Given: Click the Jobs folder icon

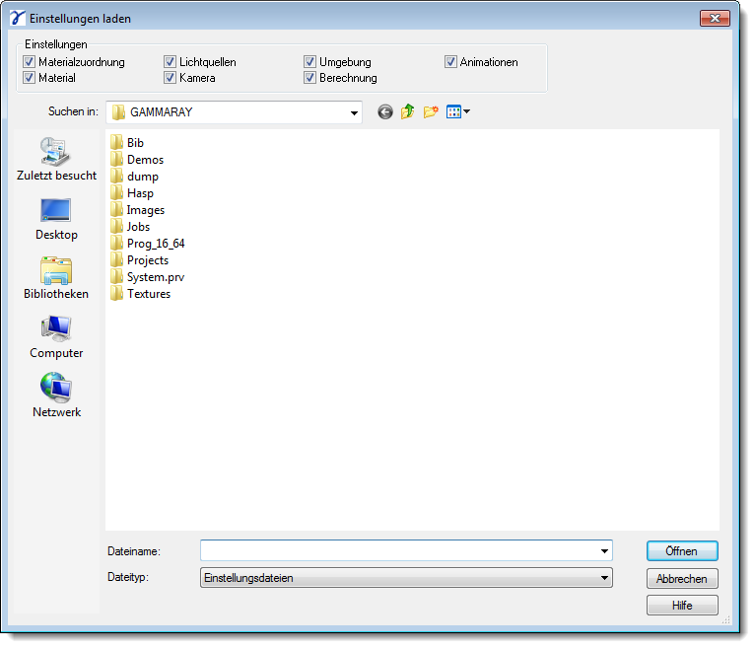Looking at the screenshot, I should tap(116, 227).
